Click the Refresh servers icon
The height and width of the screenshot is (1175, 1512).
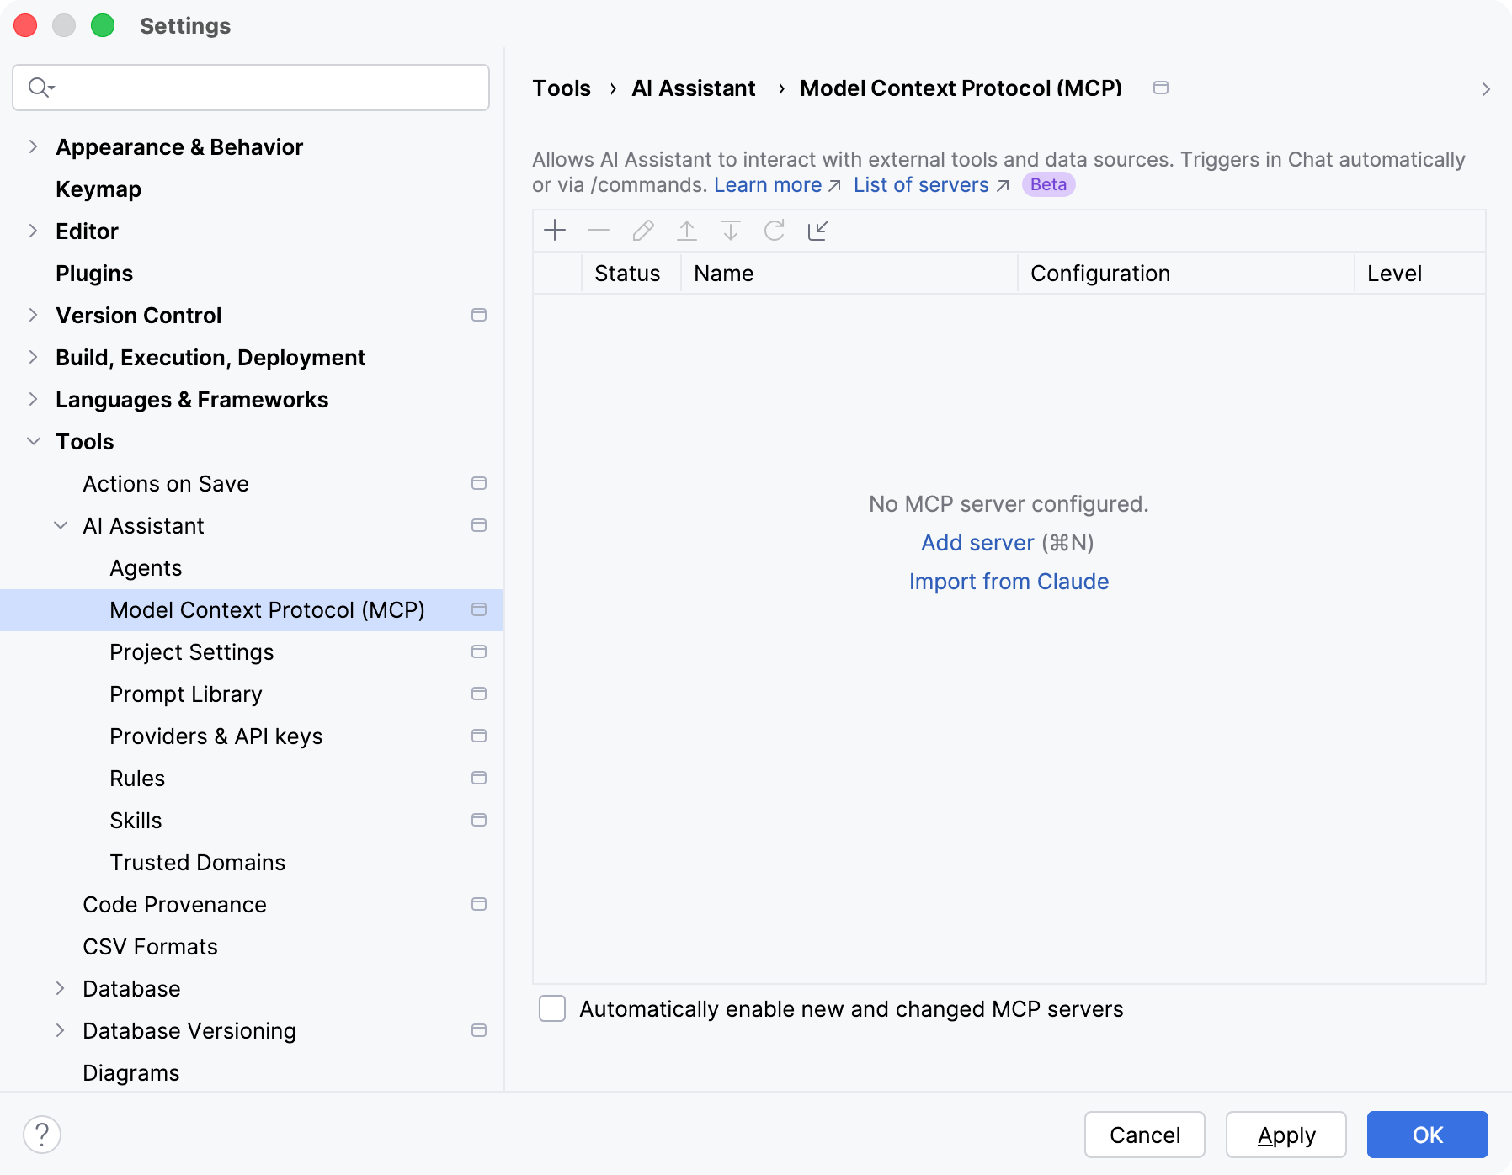[x=775, y=231]
